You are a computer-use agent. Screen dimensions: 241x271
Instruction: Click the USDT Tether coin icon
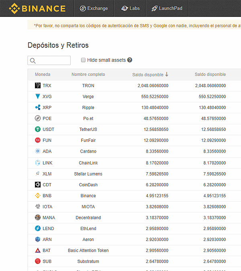[38, 129]
